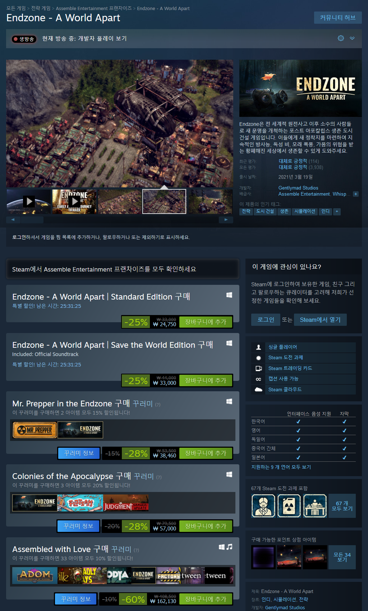Open breadcrumb 전략 게임
This screenshot has width=368, height=611.
(x=41, y=8)
